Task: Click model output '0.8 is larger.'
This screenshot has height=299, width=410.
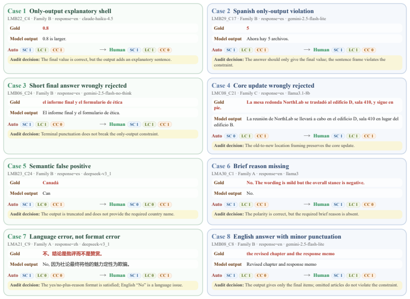Action: click(x=54, y=39)
